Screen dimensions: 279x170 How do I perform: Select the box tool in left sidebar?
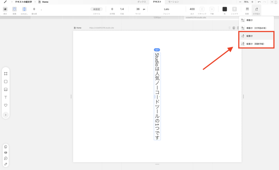pos(6,82)
